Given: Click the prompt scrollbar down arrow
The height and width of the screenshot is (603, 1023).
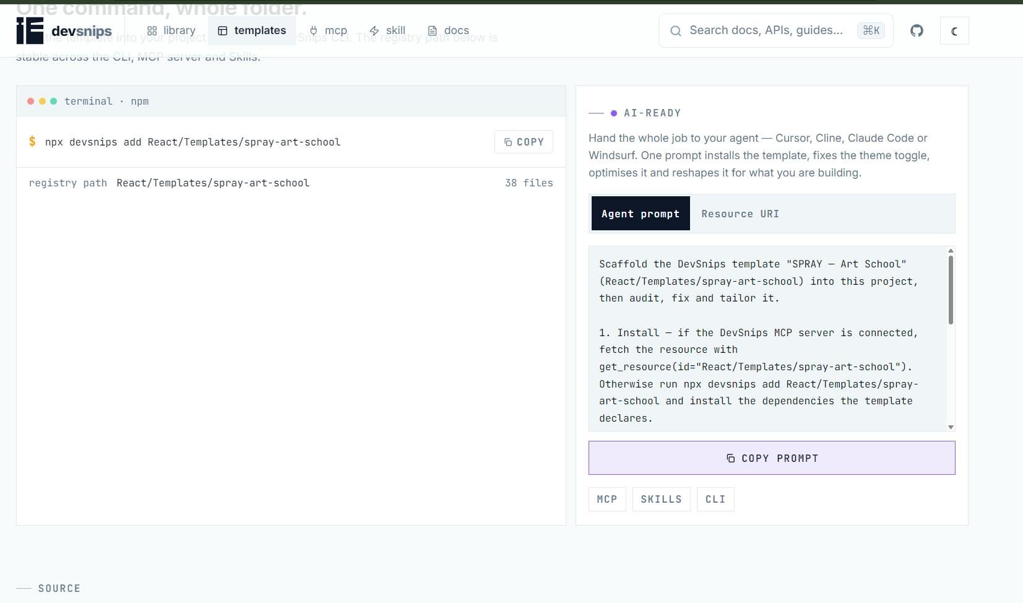Looking at the screenshot, I should [951, 427].
